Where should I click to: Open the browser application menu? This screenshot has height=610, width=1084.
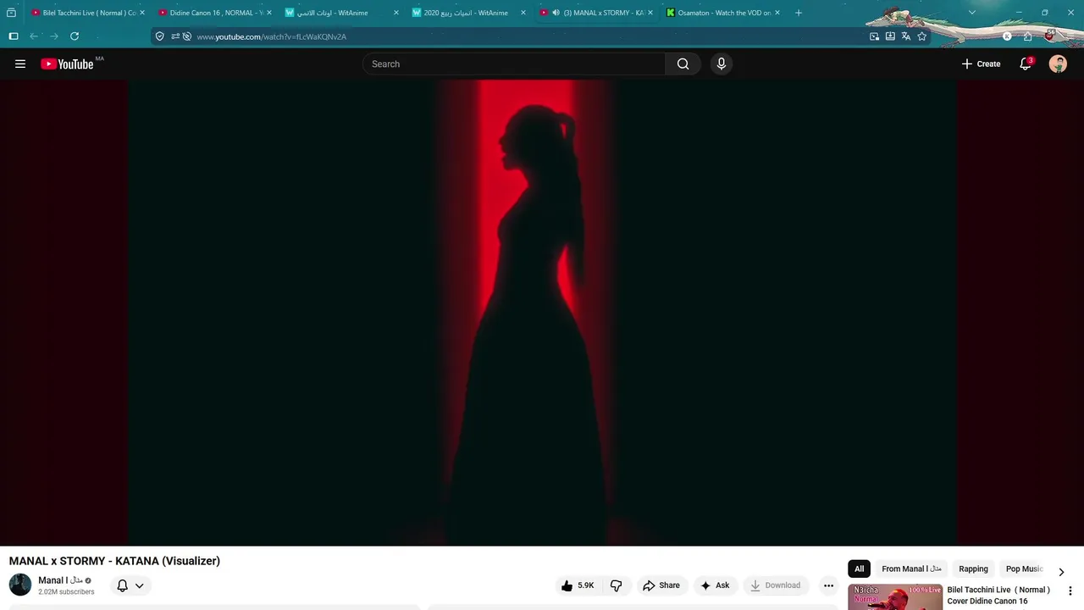point(1070,36)
